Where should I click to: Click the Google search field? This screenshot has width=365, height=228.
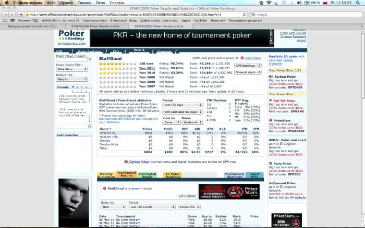click(307, 15)
